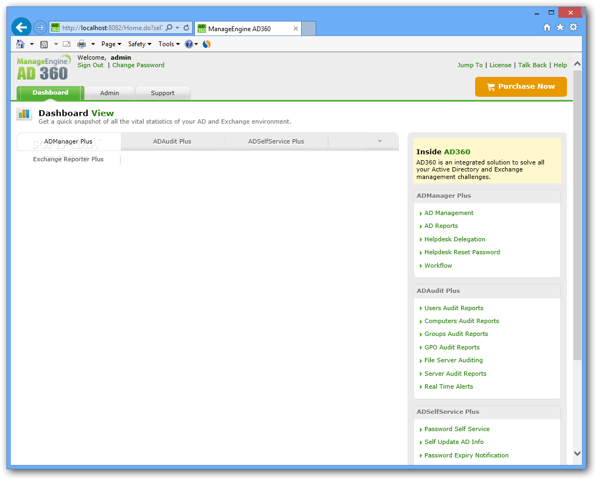The image size is (597, 480).
Task: Click the Print icon in command bar
Action: pyautogui.click(x=82, y=44)
